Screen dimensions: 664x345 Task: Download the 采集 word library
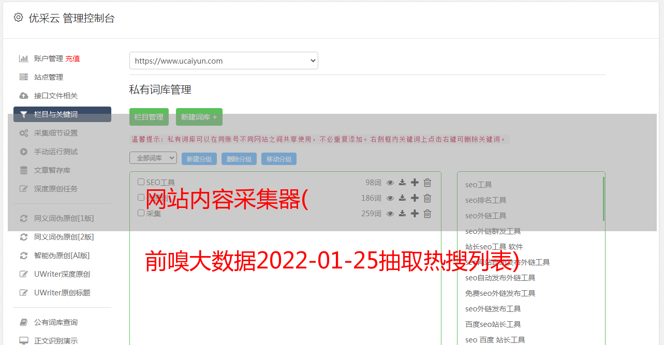click(402, 214)
